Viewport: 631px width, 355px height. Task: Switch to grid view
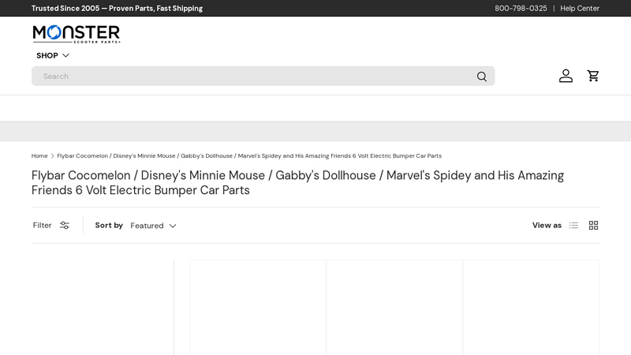click(x=594, y=226)
